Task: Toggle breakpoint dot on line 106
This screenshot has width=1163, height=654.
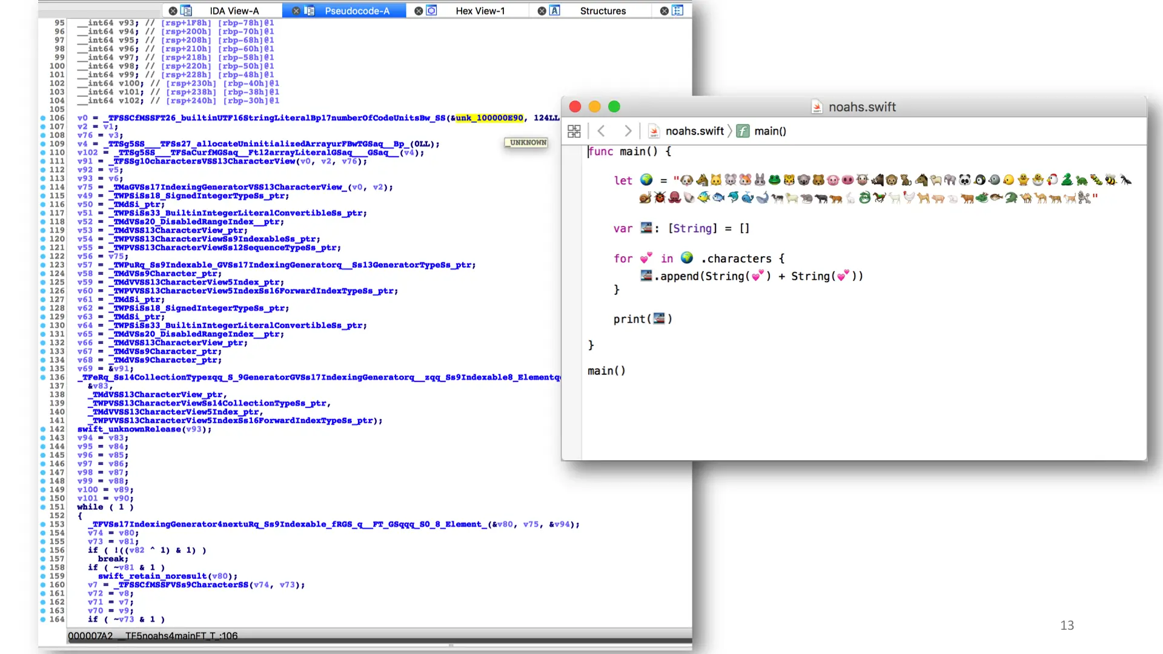Action: click(43, 118)
